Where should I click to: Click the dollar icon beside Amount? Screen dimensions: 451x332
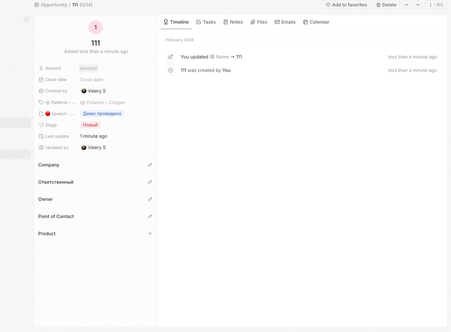[41, 68]
